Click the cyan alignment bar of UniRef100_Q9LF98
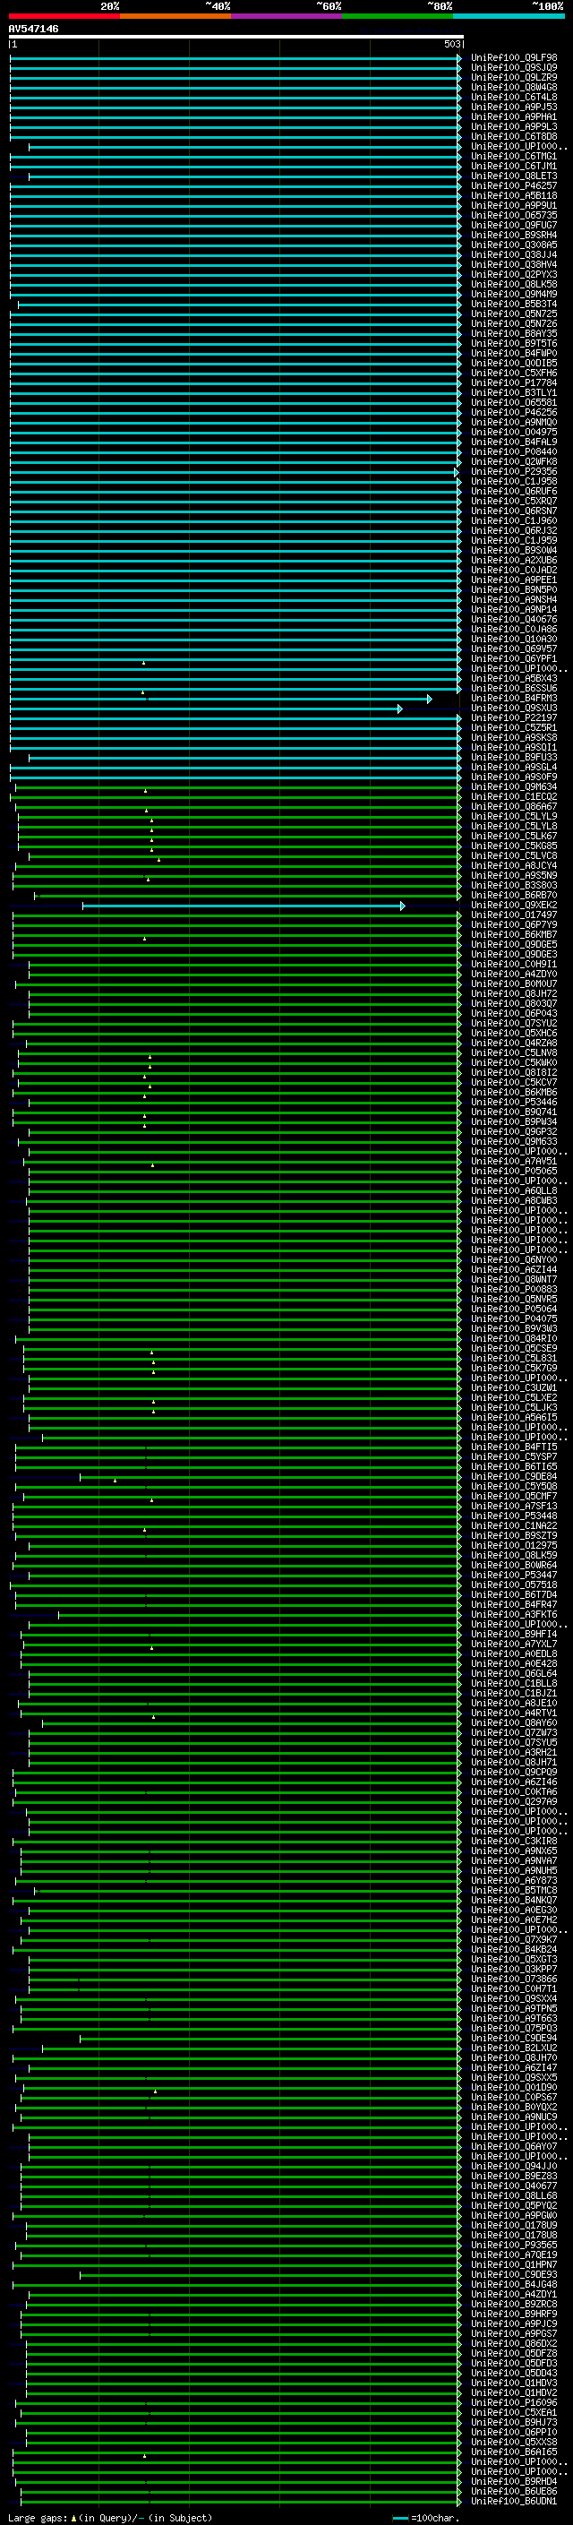Image resolution: width=573 pixels, height=2525 pixels. tap(235, 58)
